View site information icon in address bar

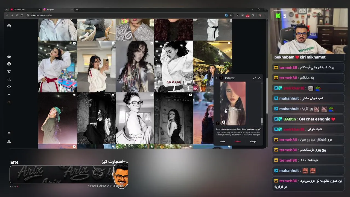28,15
